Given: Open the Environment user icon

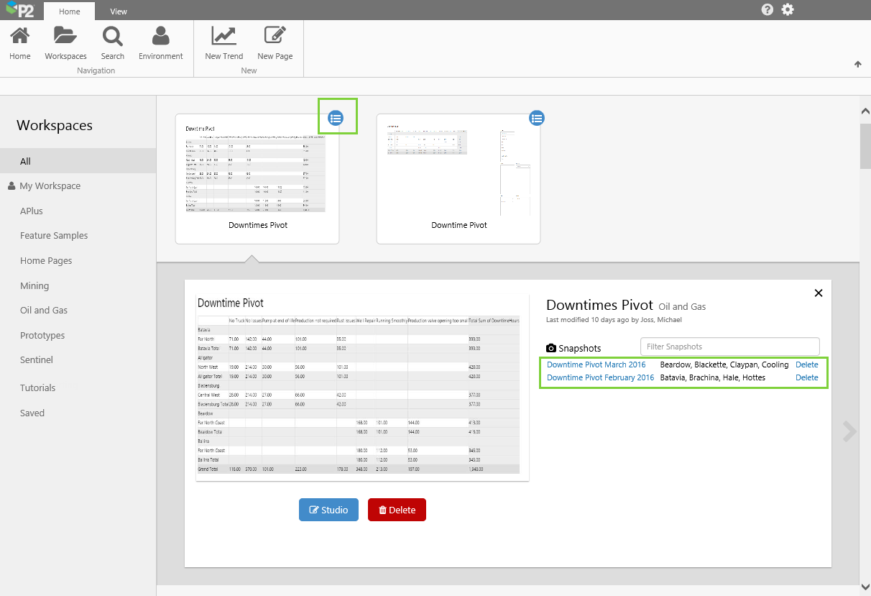Looking at the screenshot, I should (161, 37).
